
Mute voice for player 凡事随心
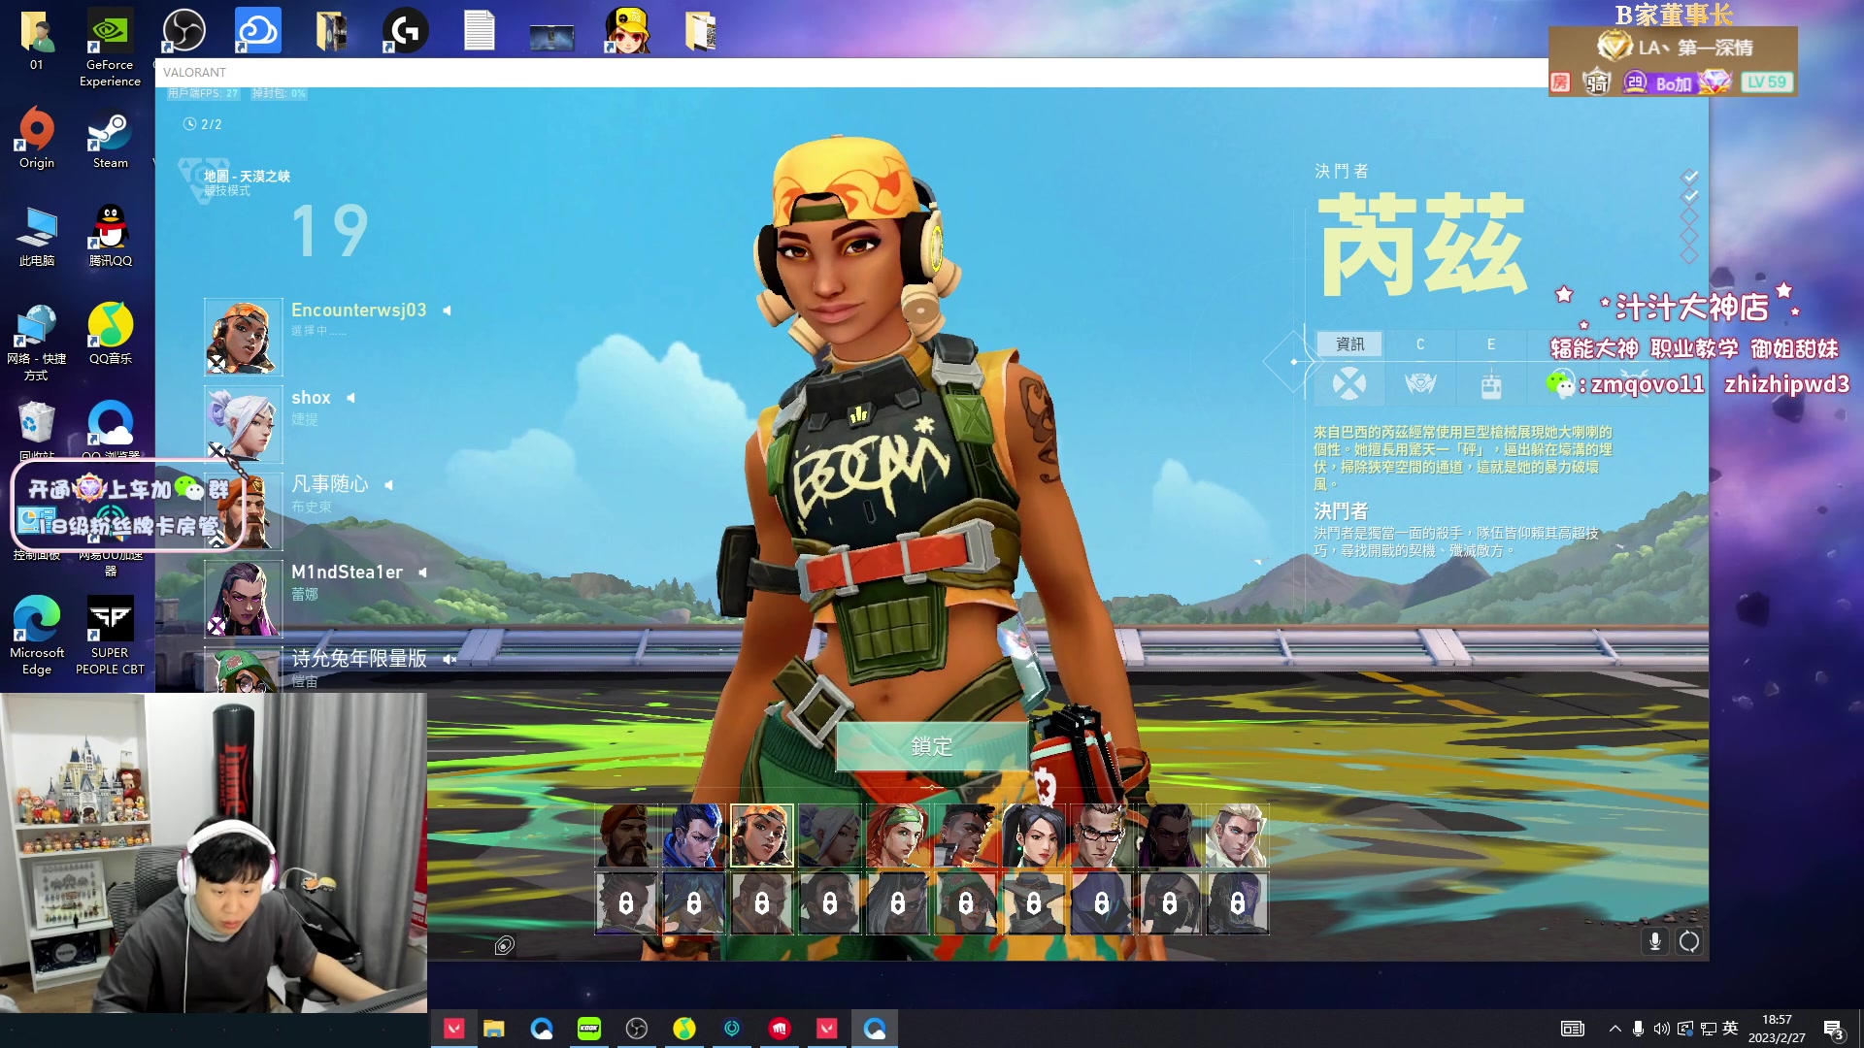click(x=388, y=485)
